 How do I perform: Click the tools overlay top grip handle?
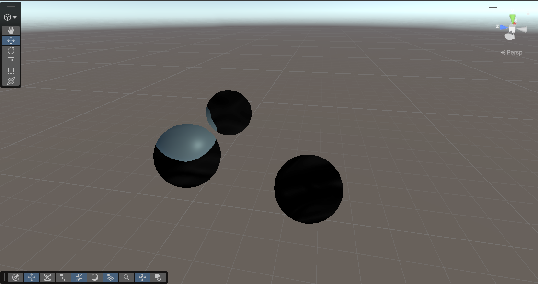(x=11, y=5)
